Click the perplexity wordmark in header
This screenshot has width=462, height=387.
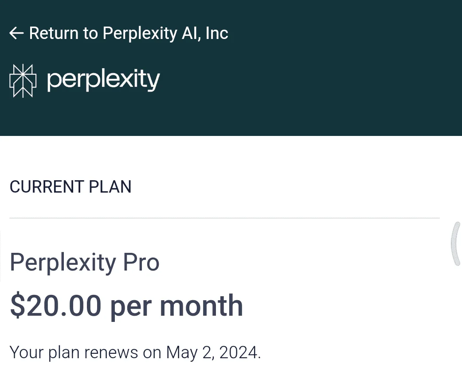coord(103,80)
